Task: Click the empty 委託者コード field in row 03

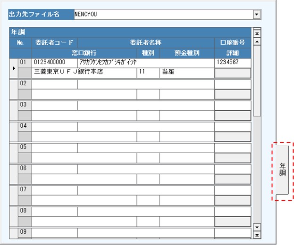Action: pyautogui.click(x=55, y=106)
